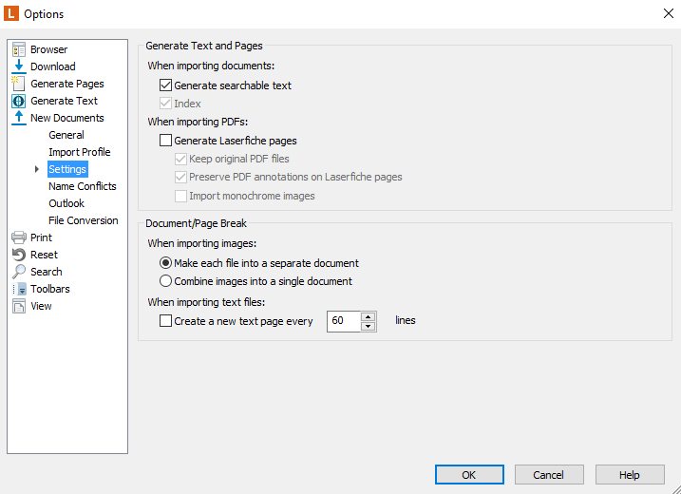Open the Download options category
Screen dimensions: 681x494
53,66
